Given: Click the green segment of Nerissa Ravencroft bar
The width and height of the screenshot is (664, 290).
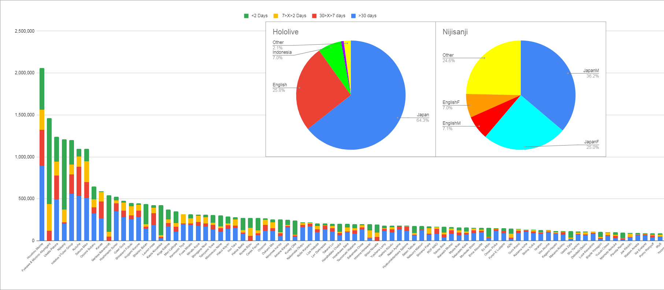Looking at the screenshot, I should point(109,214).
